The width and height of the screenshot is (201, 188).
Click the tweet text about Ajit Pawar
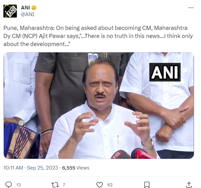(x=98, y=36)
